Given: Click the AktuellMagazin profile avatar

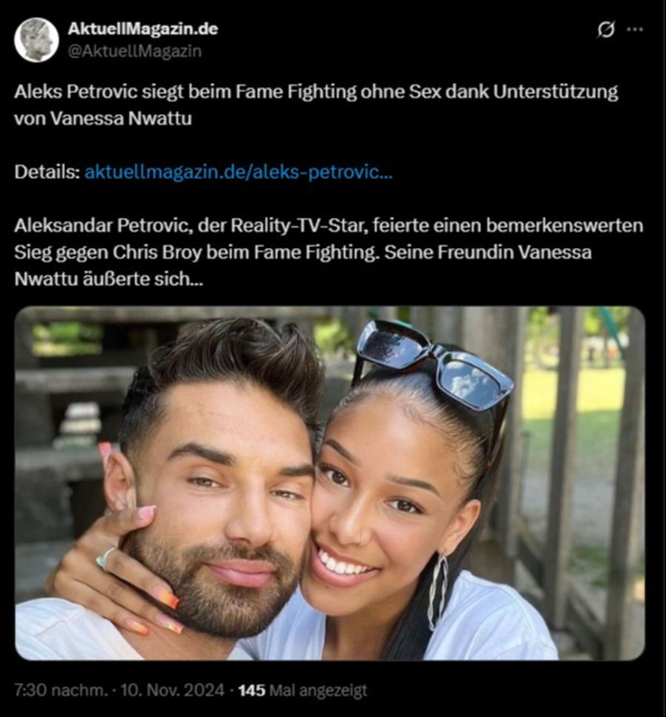Looking at the screenshot, I should coord(36,40).
